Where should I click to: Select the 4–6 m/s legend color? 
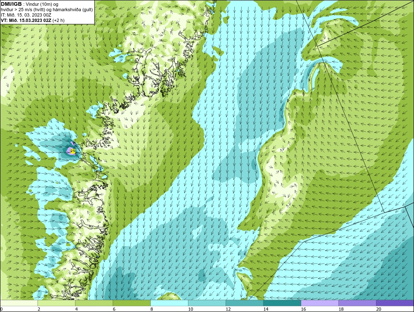(x=94, y=303)
